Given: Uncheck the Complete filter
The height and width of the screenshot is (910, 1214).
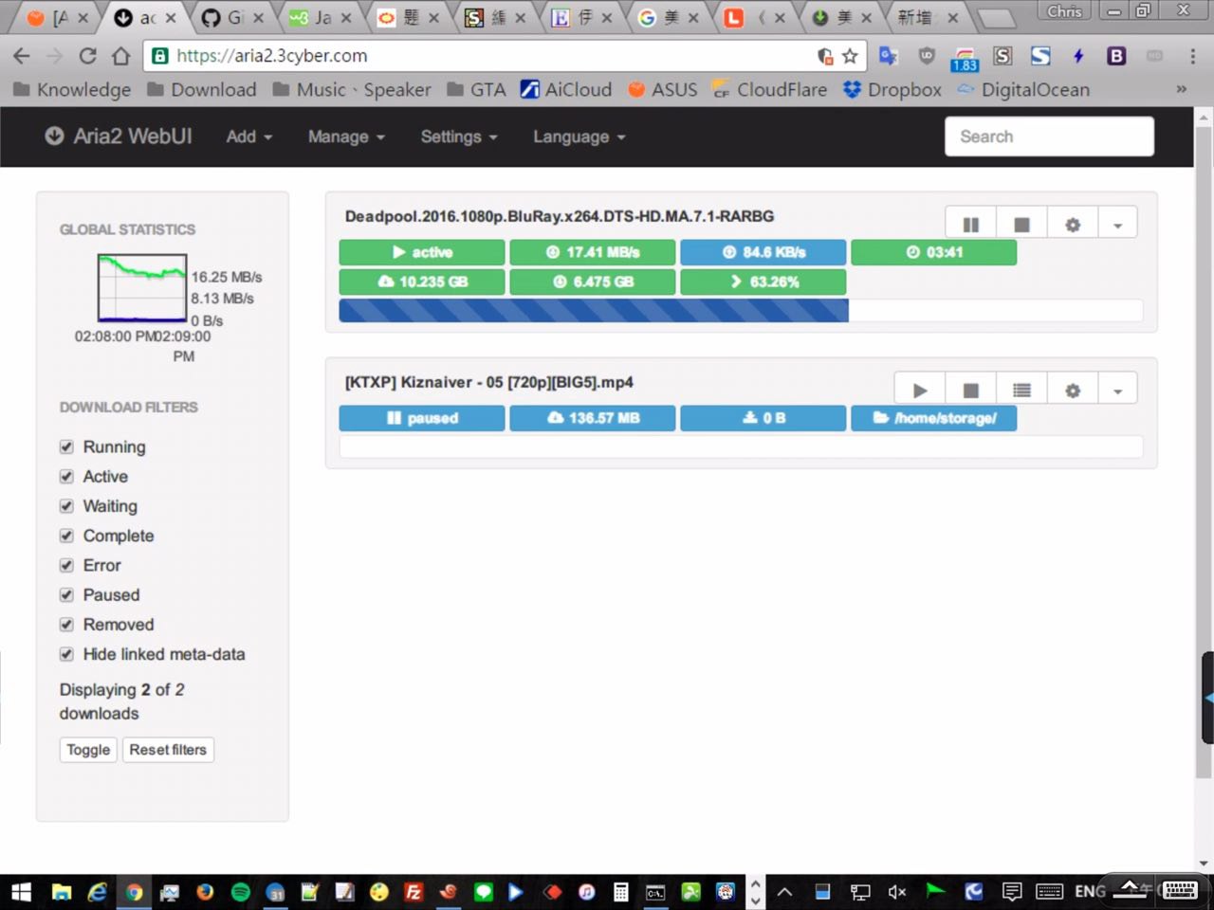Looking at the screenshot, I should [66, 536].
